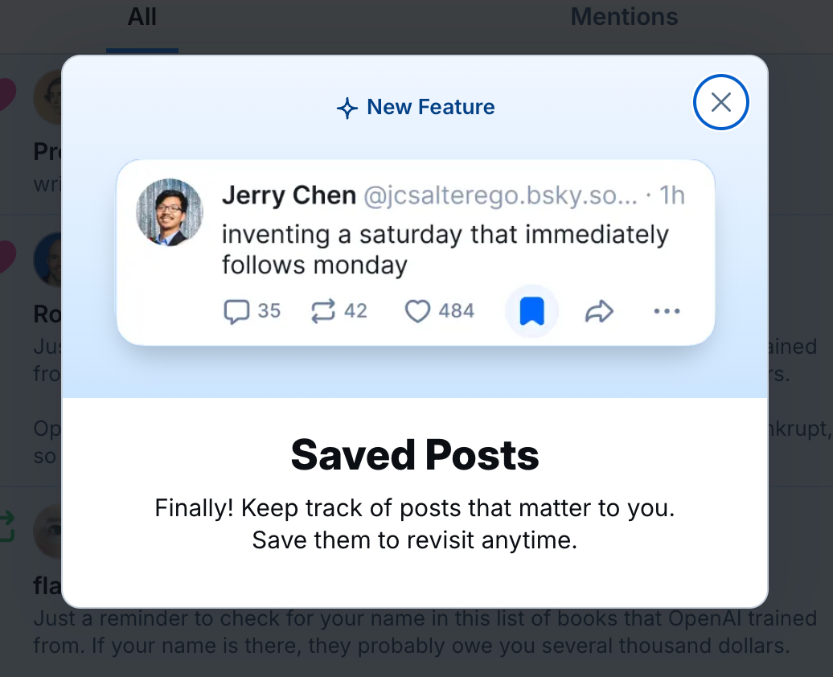Image resolution: width=833 pixels, height=677 pixels.
Task: Click the post text about inventing a saturday
Action: [445, 249]
